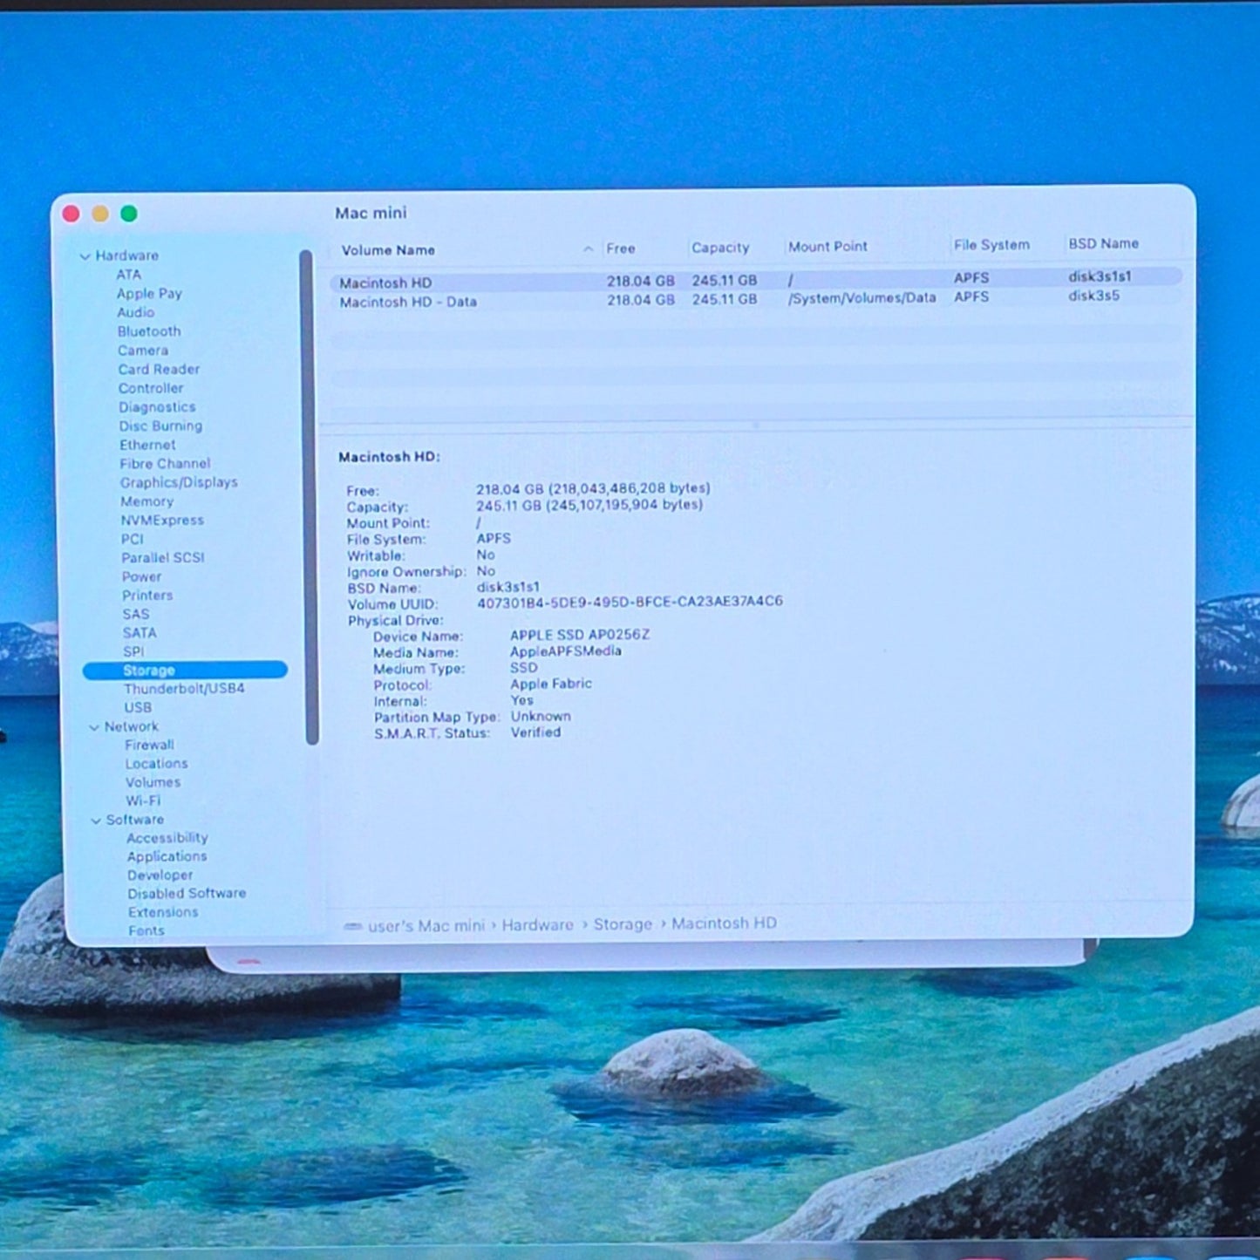Click user's Mac mini in path bar
Image resolution: width=1260 pixels, height=1260 pixels.
pos(426,926)
